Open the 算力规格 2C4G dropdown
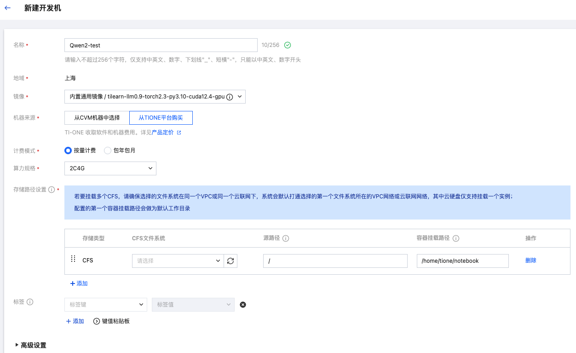Screen dimensions: 576x353 (110, 168)
